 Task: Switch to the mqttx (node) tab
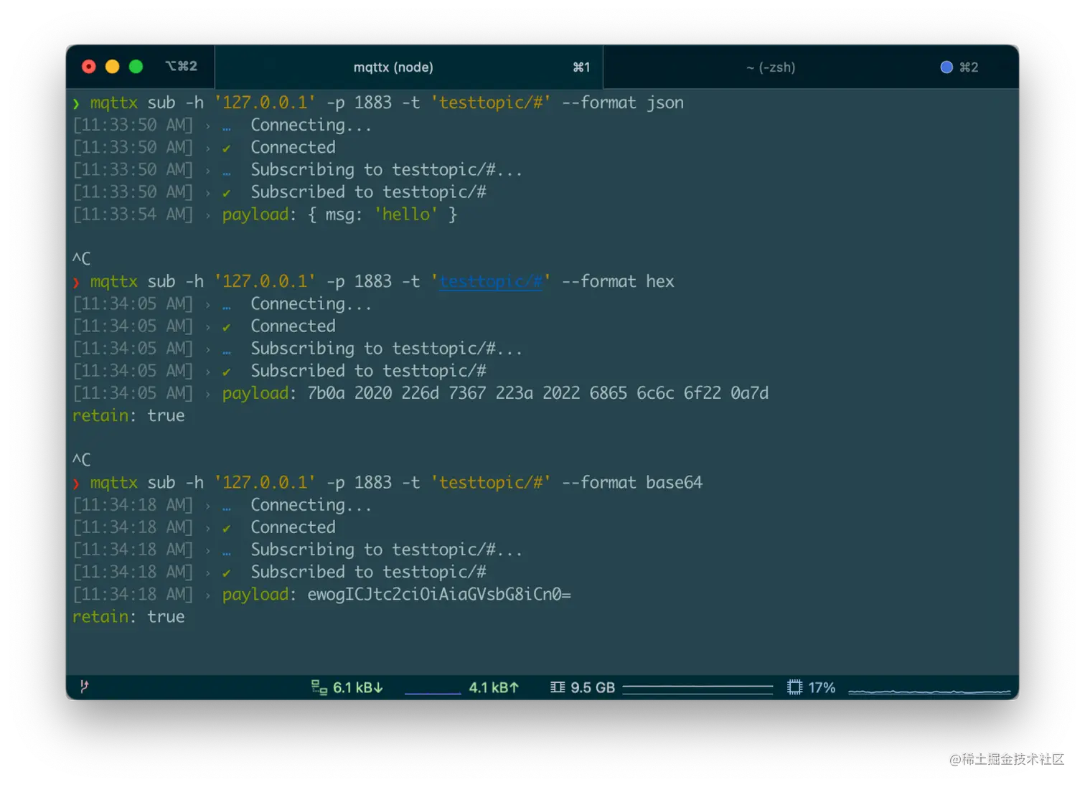(x=409, y=67)
